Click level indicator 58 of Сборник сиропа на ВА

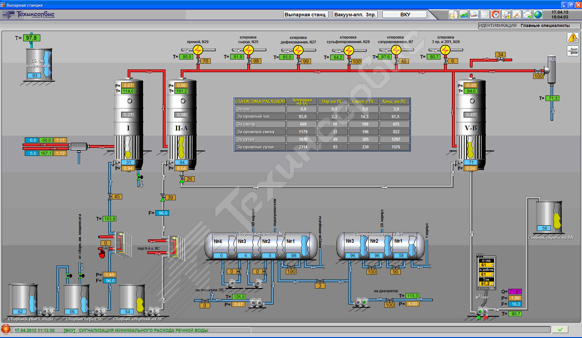point(544,228)
